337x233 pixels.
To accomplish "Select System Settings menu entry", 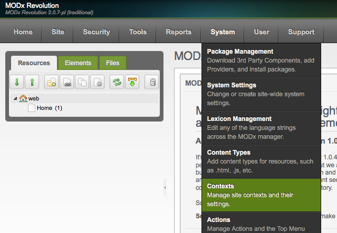I will click(x=262, y=94).
